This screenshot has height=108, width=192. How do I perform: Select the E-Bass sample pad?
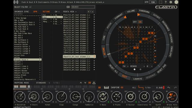click(x=103, y=97)
